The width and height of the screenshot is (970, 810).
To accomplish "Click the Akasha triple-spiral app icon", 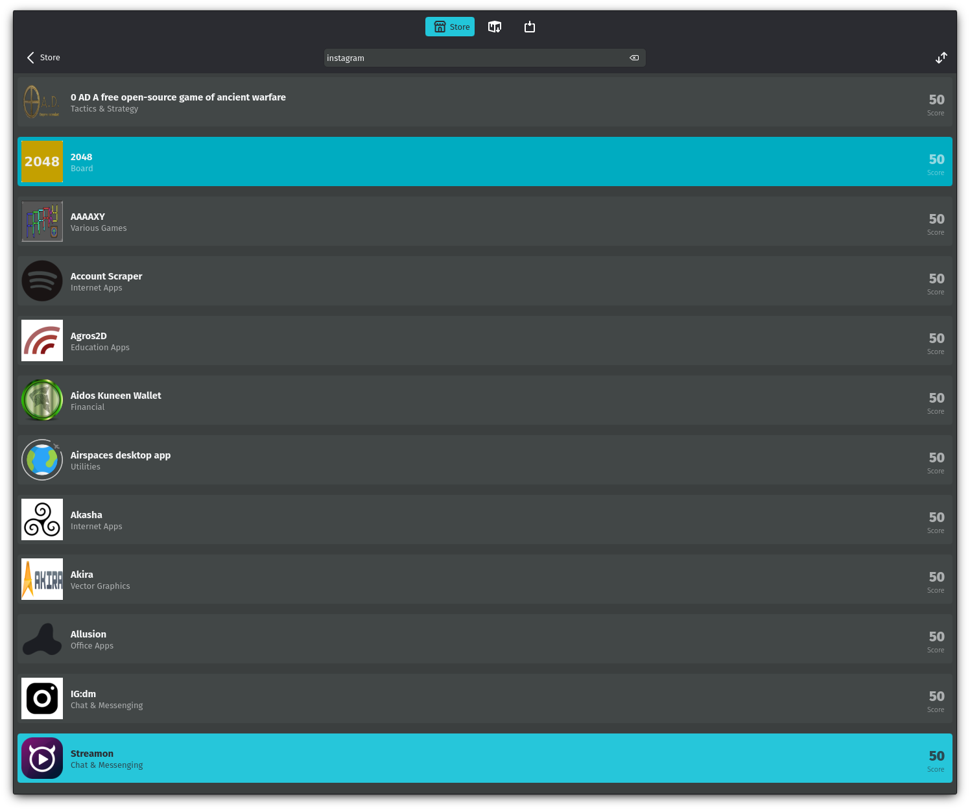I will point(41,519).
